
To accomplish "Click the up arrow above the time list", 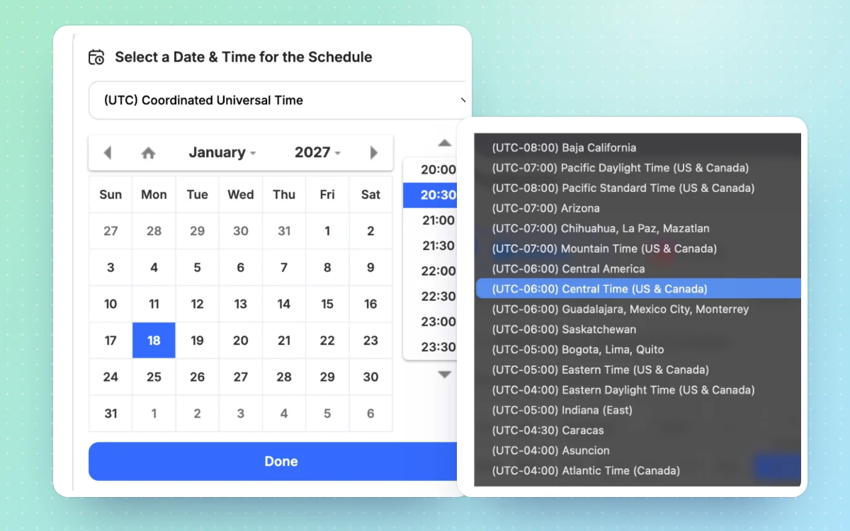I will pyautogui.click(x=444, y=143).
